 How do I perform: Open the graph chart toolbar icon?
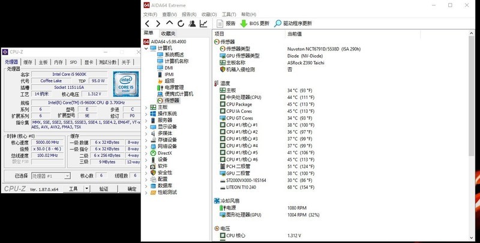[x=203, y=23]
